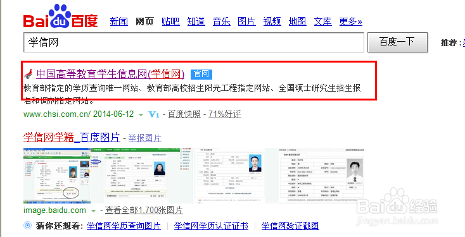Go to the 贴吧 tab
Image resolution: width=465 pixels, height=237 pixels.
pyautogui.click(x=170, y=21)
